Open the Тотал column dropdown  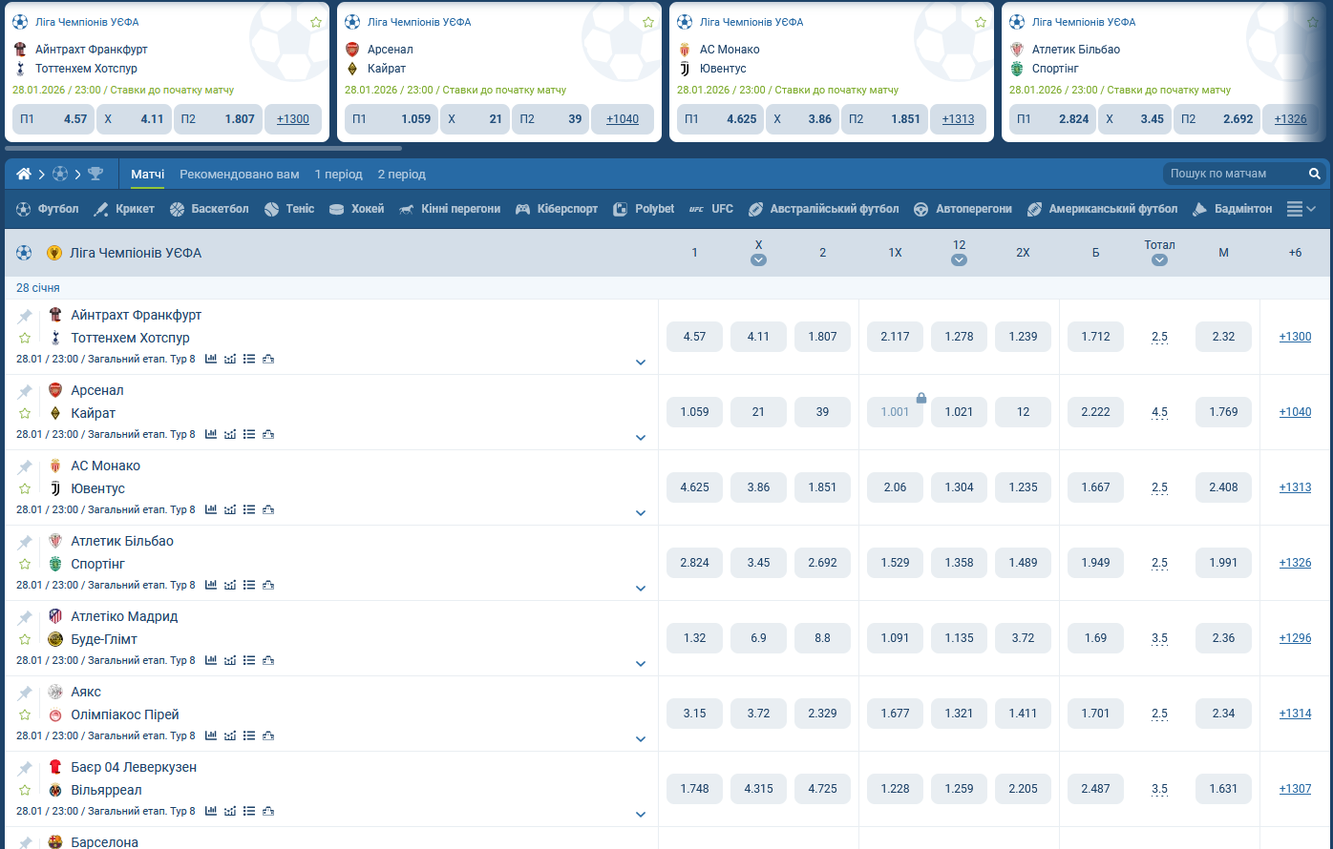[x=1159, y=259]
